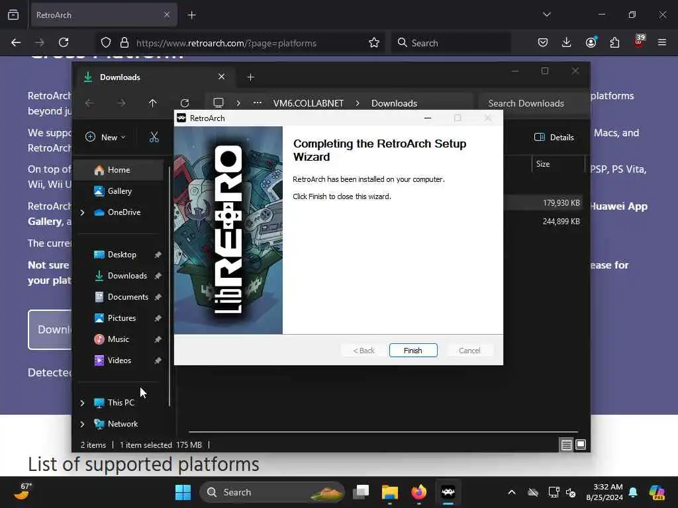The height and width of the screenshot is (508, 678).
Task: Open Firefox account profile icon
Action: coord(591,42)
